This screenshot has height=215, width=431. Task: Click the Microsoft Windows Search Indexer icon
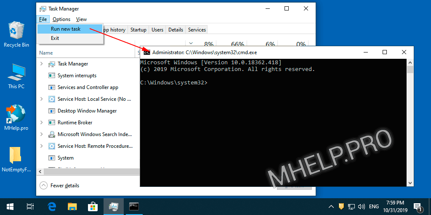click(51, 134)
